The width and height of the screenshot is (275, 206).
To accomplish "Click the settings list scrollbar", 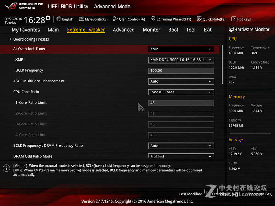I will point(222,65).
